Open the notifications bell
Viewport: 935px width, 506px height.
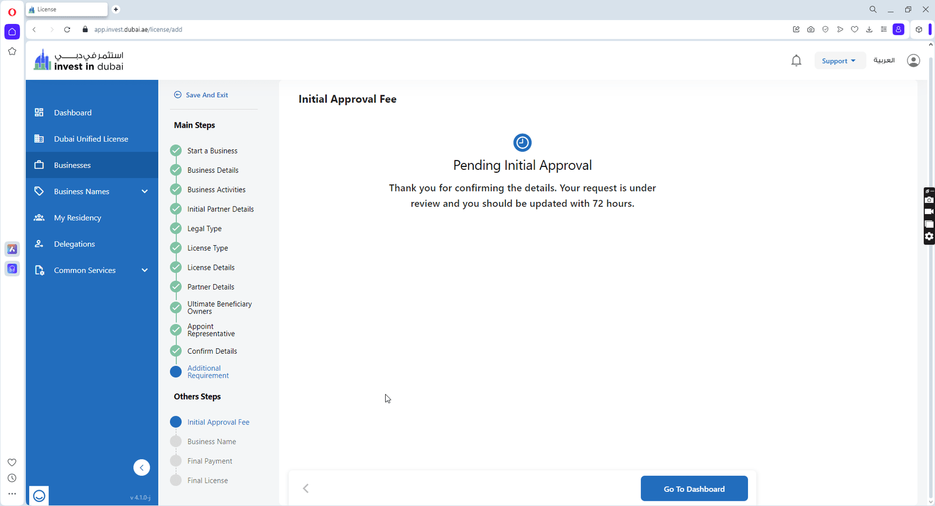796,61
